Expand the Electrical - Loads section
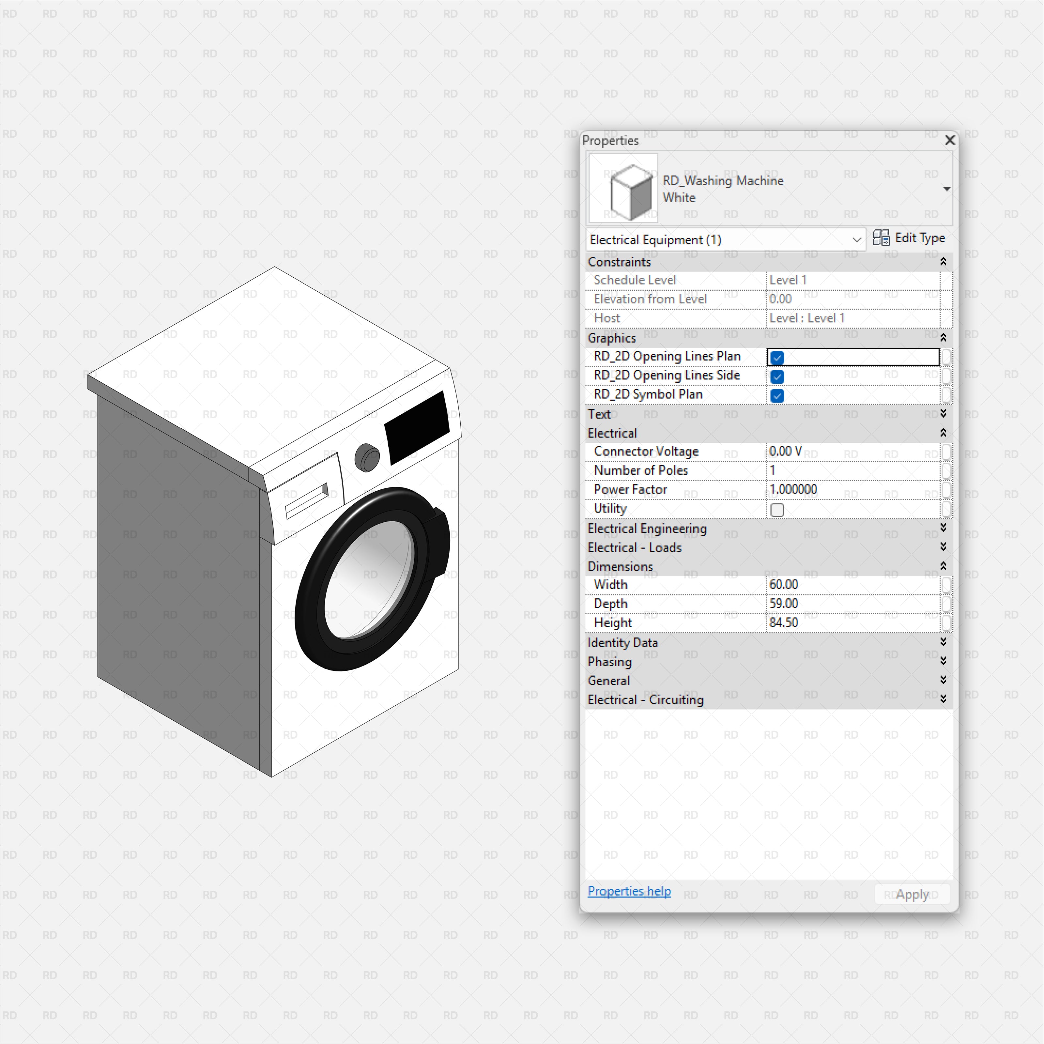 coord(943,547)
